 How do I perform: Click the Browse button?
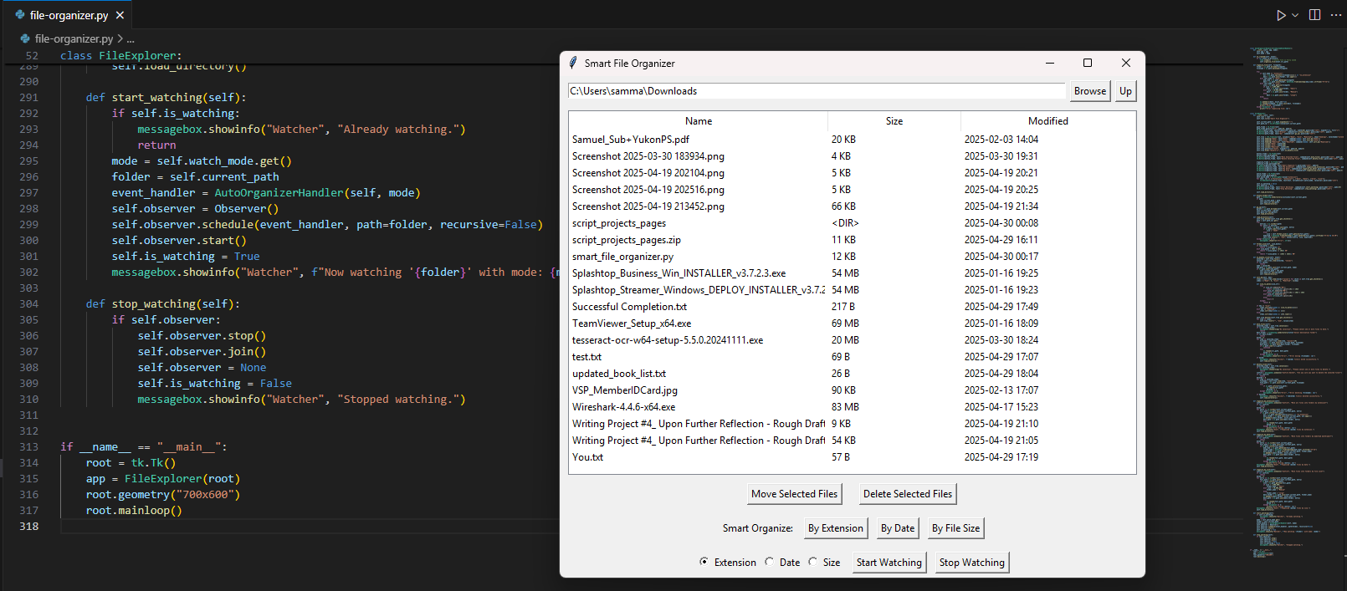[1090, 91]
